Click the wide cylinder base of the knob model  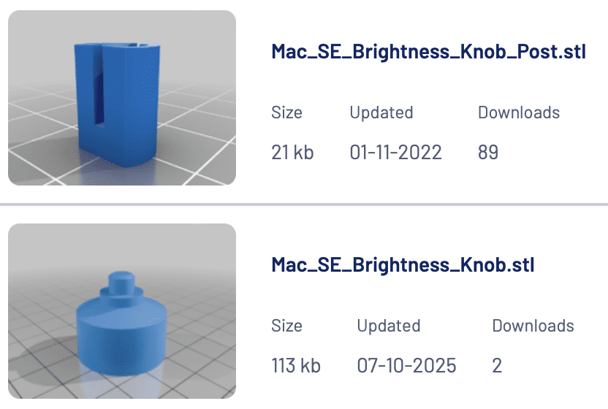[122, 340]
